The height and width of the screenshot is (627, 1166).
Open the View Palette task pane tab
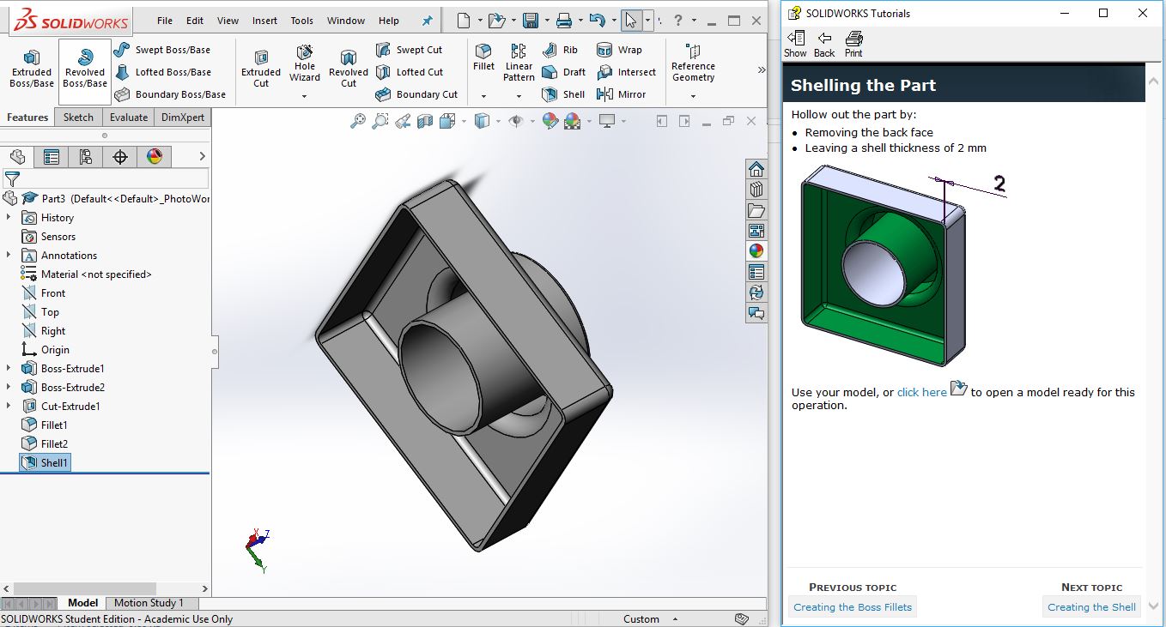(756, 231)
